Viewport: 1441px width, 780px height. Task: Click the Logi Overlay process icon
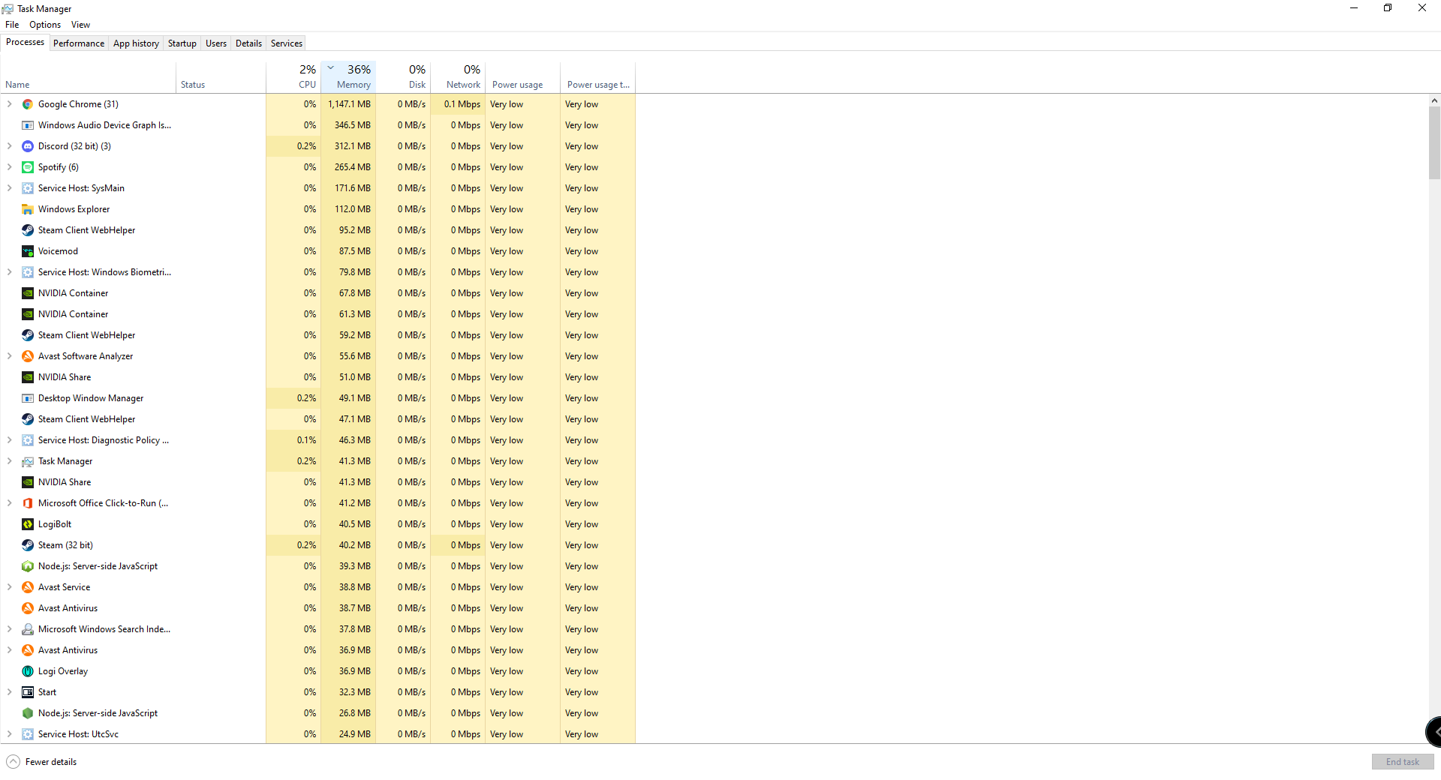(x=28, y=671)
